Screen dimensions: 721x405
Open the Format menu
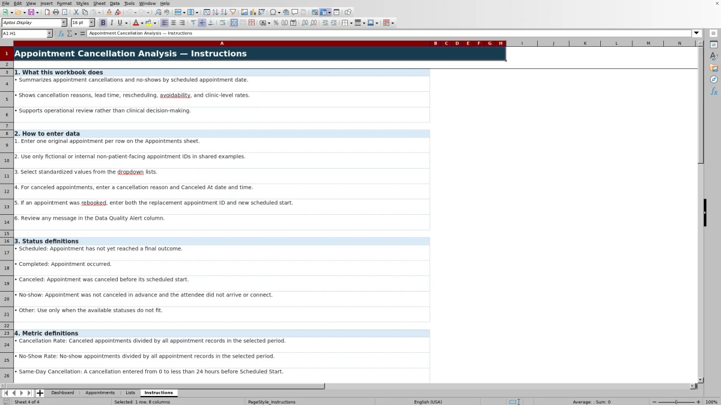64,3
